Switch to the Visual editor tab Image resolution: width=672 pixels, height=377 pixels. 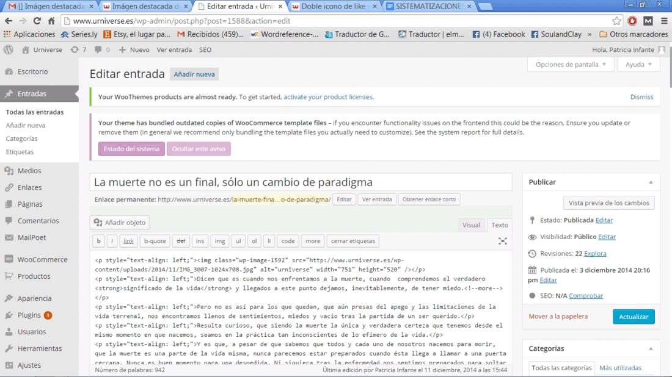[x=471, y=225]
